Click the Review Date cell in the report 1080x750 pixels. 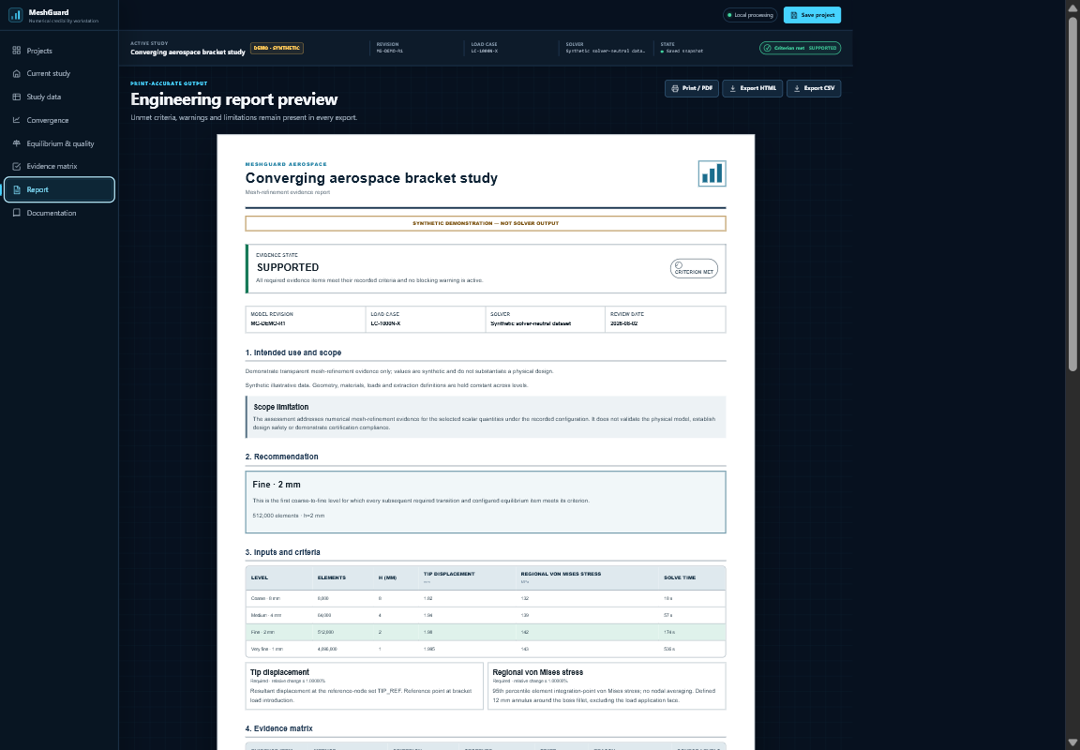666,319
